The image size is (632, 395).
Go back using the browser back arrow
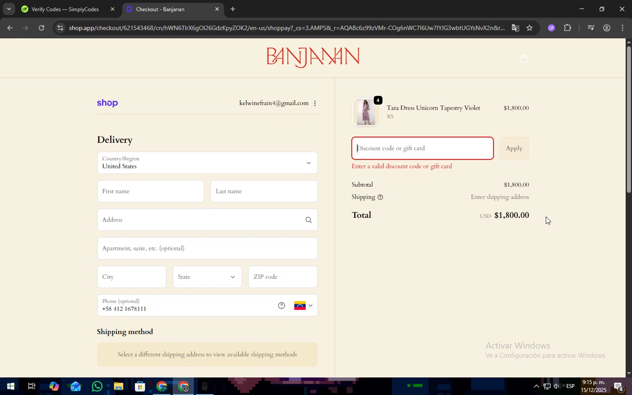[10, 28]
